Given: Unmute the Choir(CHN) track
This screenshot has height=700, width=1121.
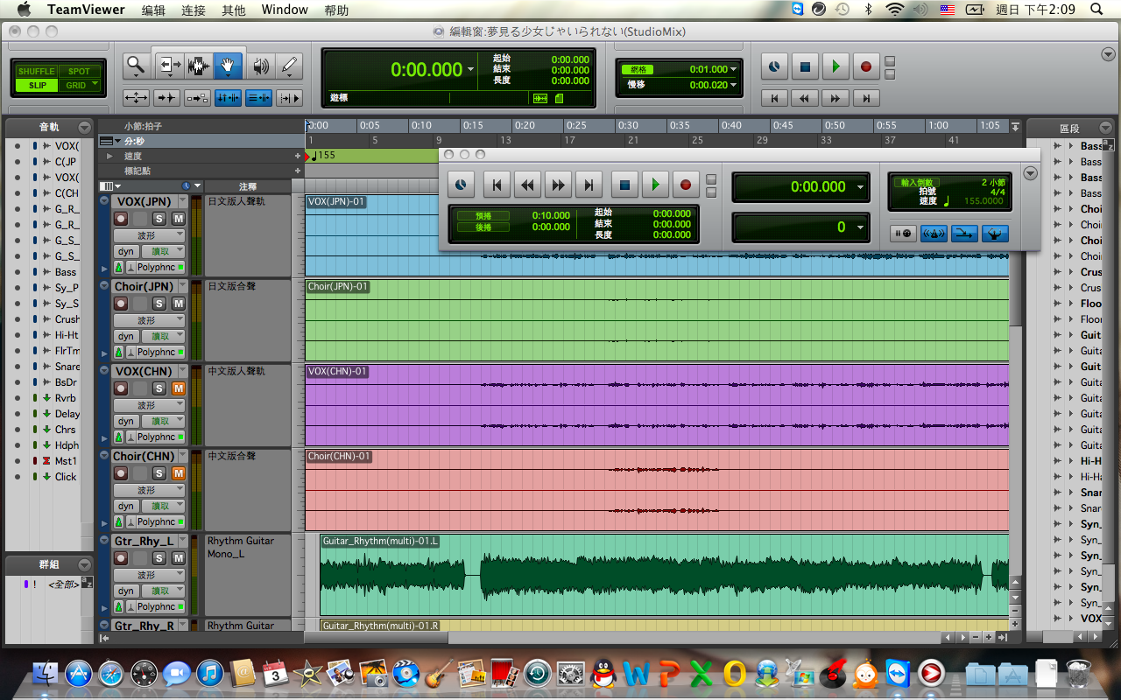Looking at the screenshot, I should [178, 473].
